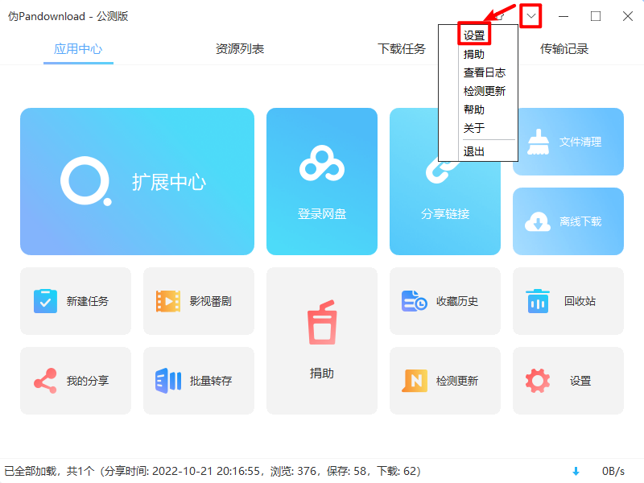Switch to the 资源列表 tab
This screenshot has height=483, width=644.
[240, 49]
